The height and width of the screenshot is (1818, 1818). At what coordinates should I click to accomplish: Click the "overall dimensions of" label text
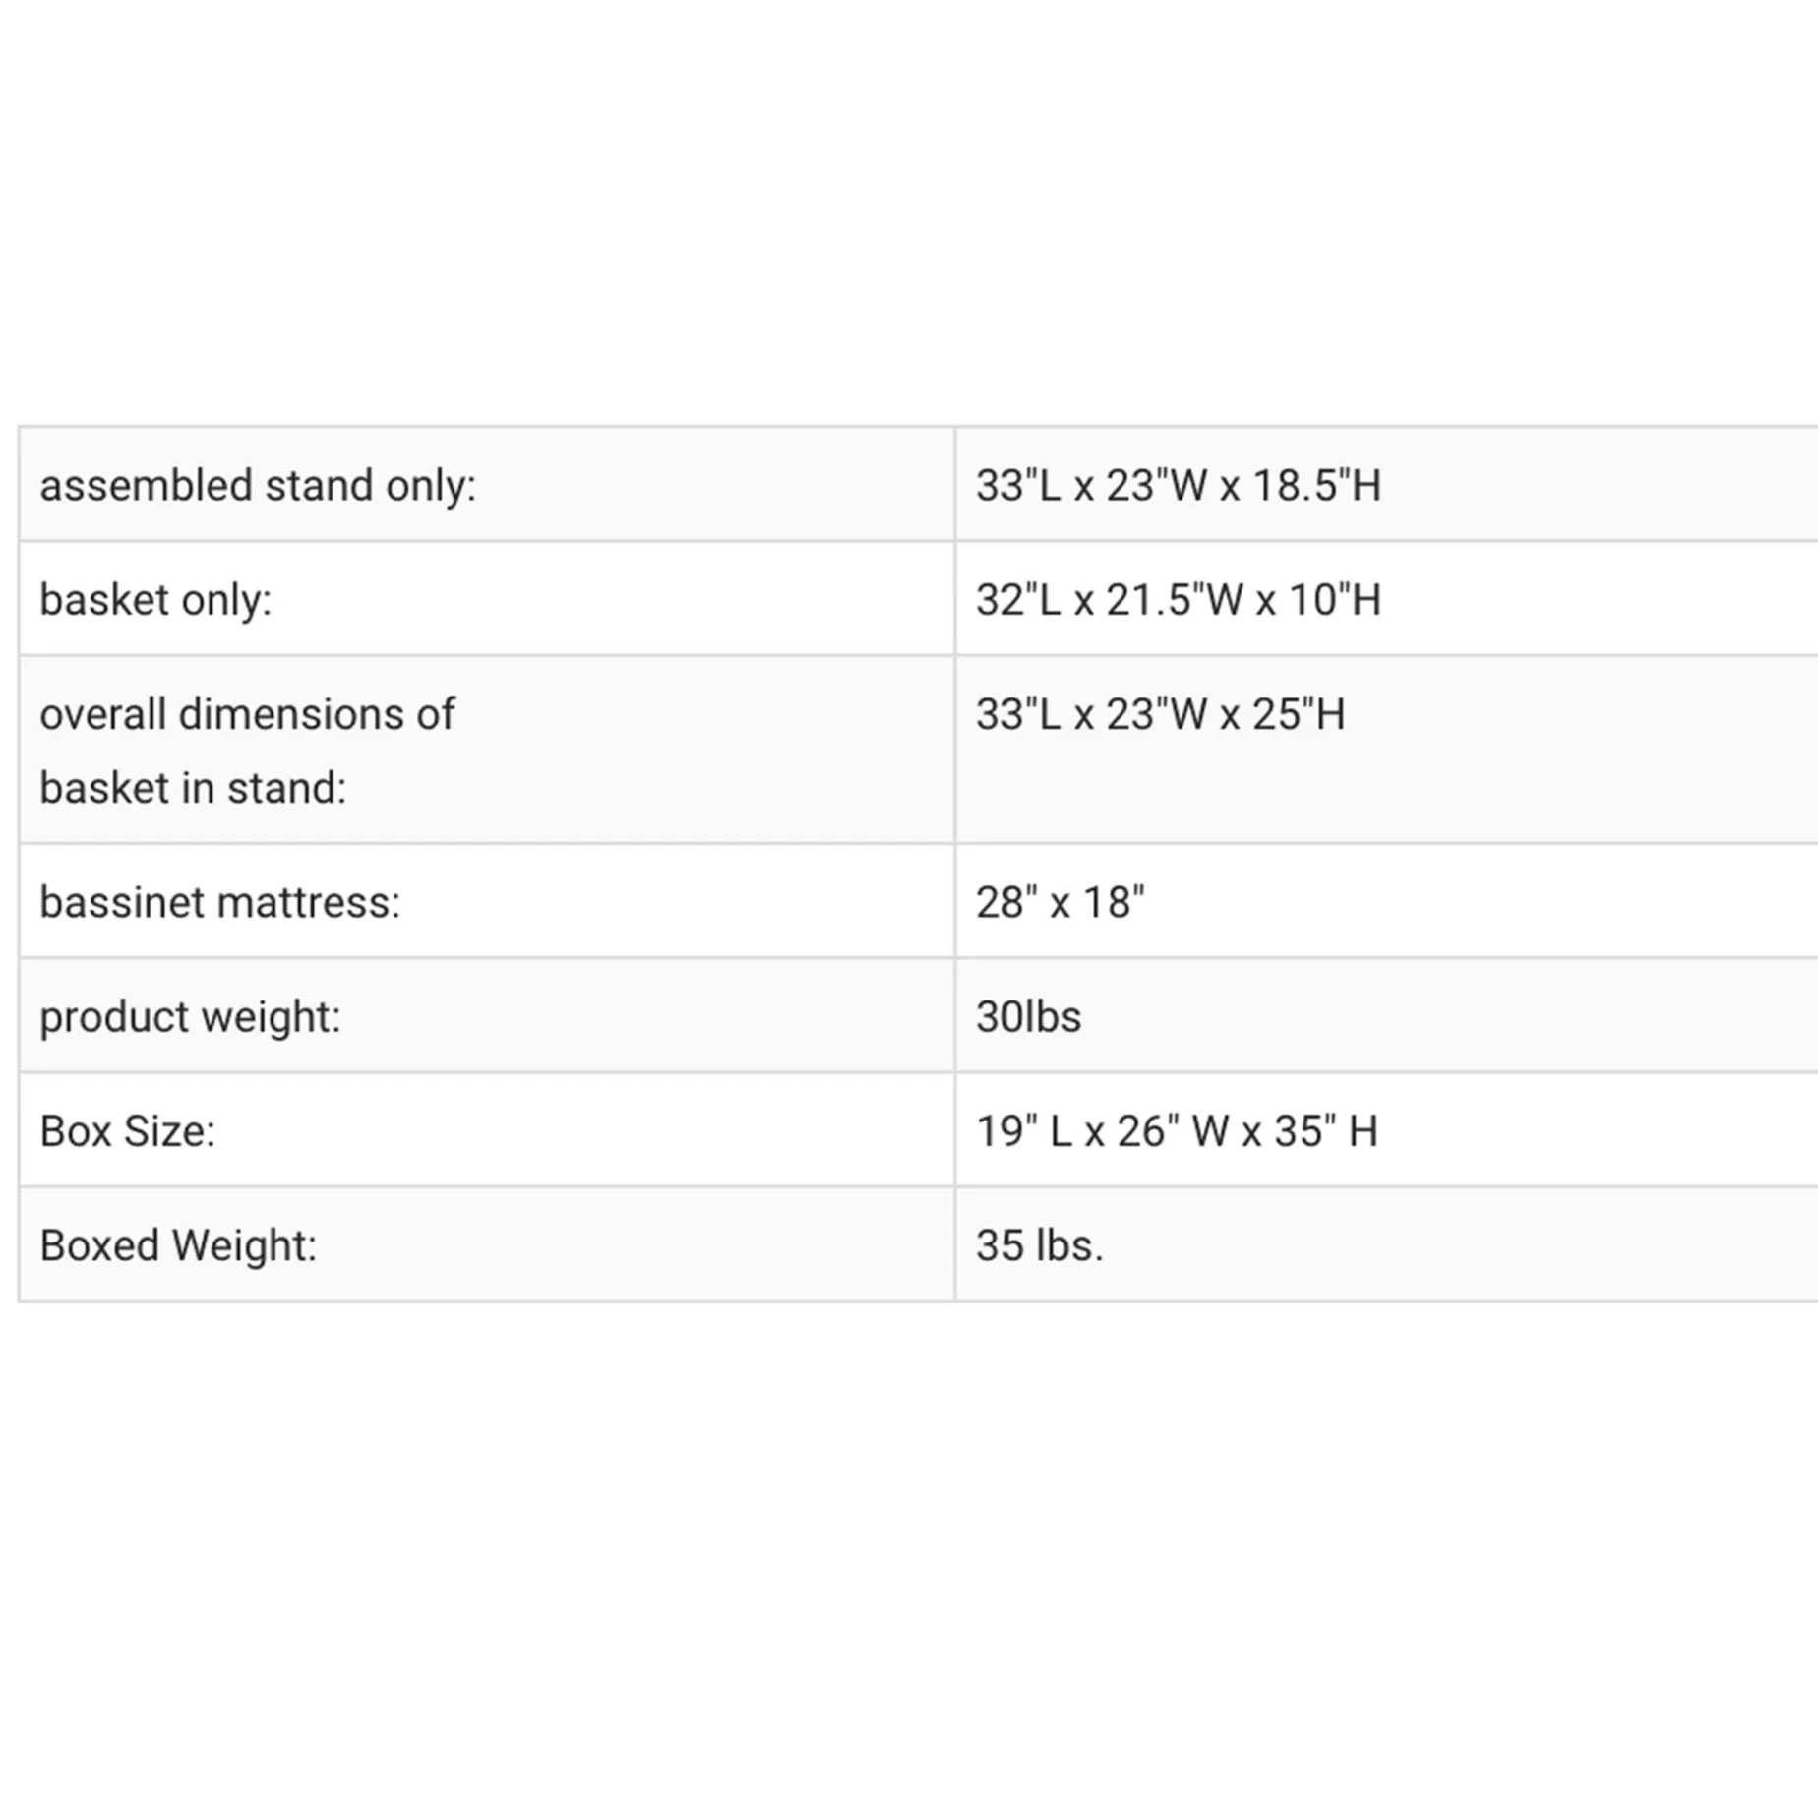[247, 714]
